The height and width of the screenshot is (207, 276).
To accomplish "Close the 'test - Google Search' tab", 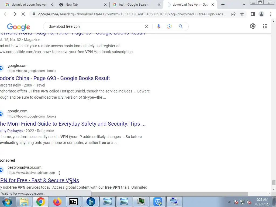I will tap(159, 5).
